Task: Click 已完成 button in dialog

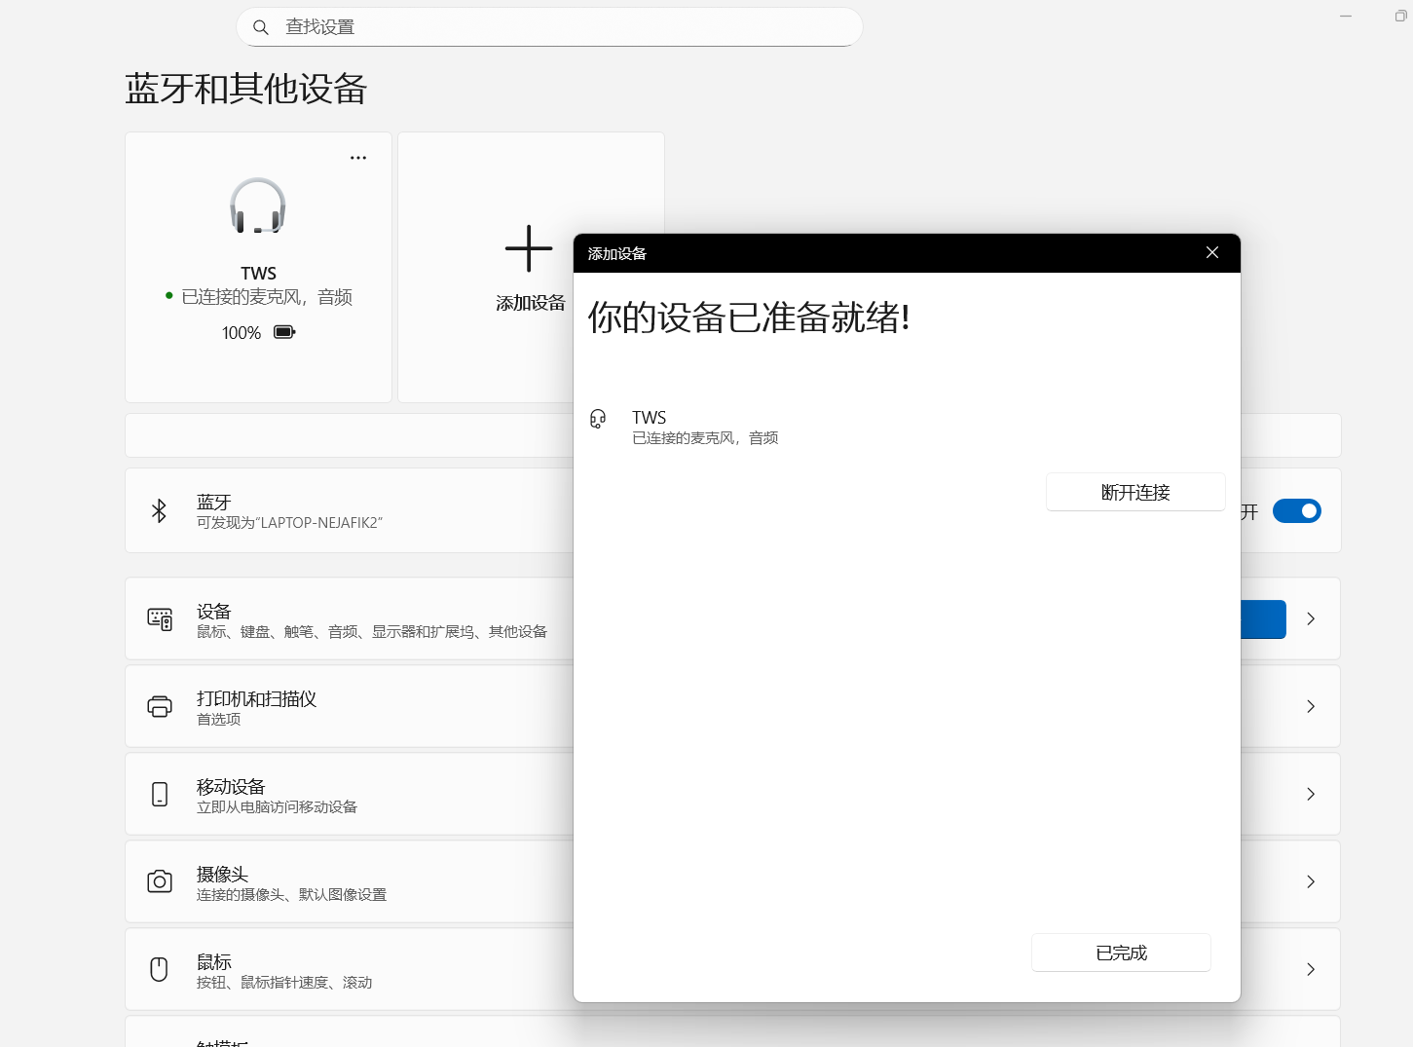Action: pos(1121,953)
